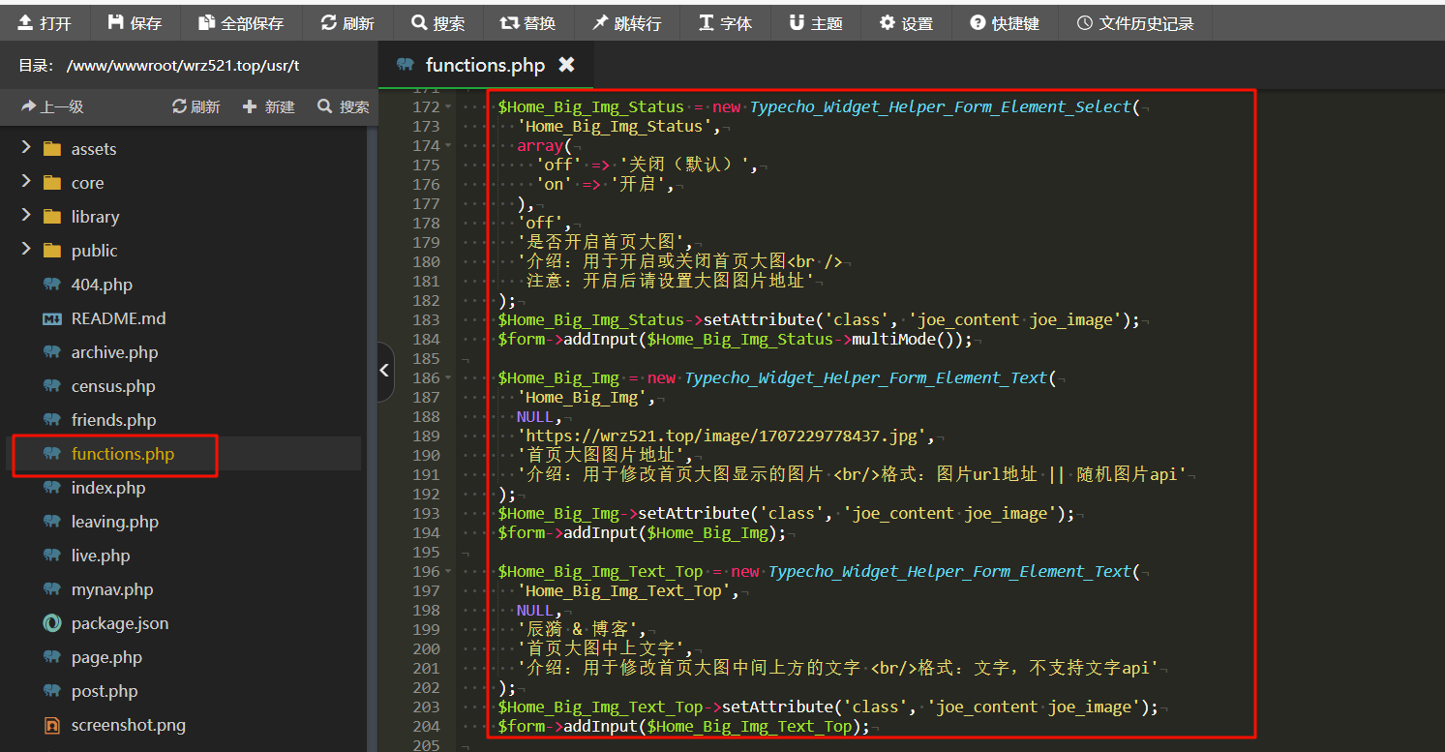
Task: Click the 打开 (open) toolbar button
Action: (x=45, y=22)
